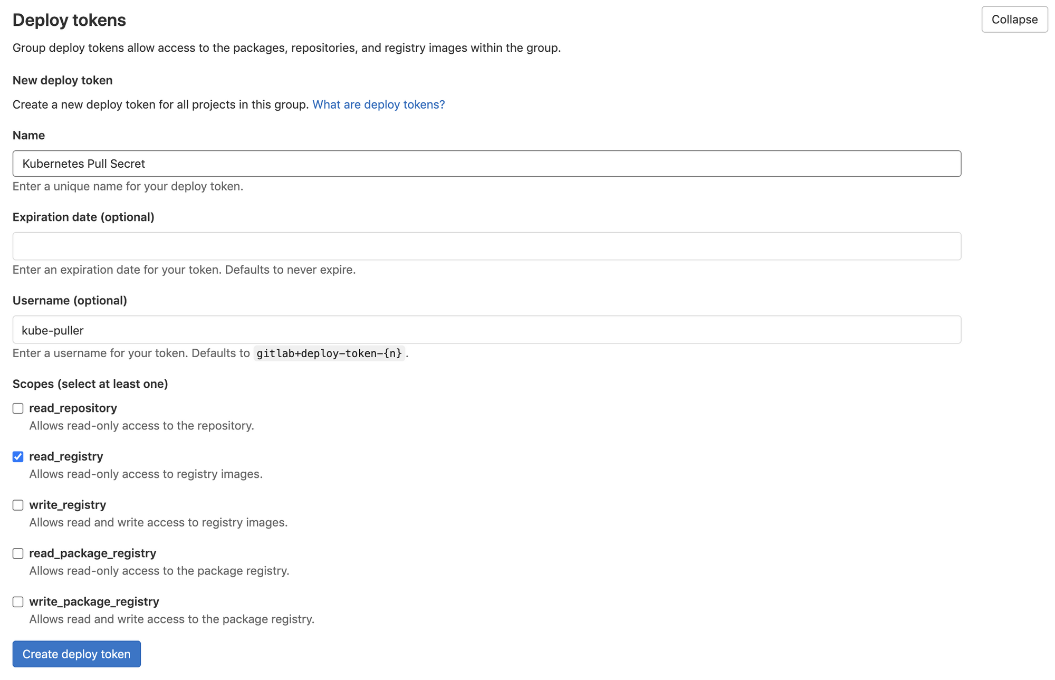The width and height of the screenshot is (1055, 680).
Task: Click the read_repository label text
Action: click(73, 408)
